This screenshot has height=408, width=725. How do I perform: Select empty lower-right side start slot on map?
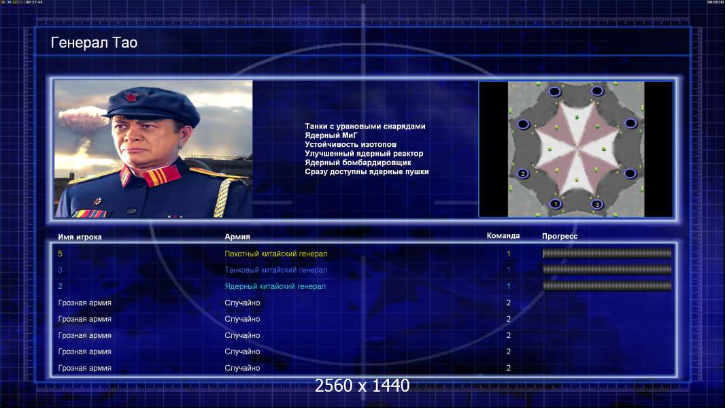tap(630, 173)
